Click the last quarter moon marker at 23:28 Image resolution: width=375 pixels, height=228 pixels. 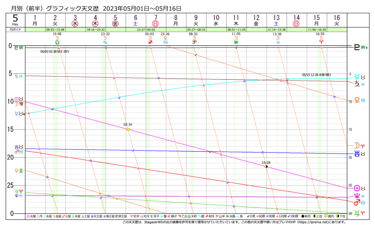coord(266,166)
